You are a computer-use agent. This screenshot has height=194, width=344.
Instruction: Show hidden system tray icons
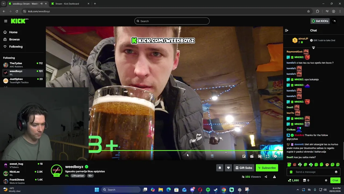coord(298,190)
